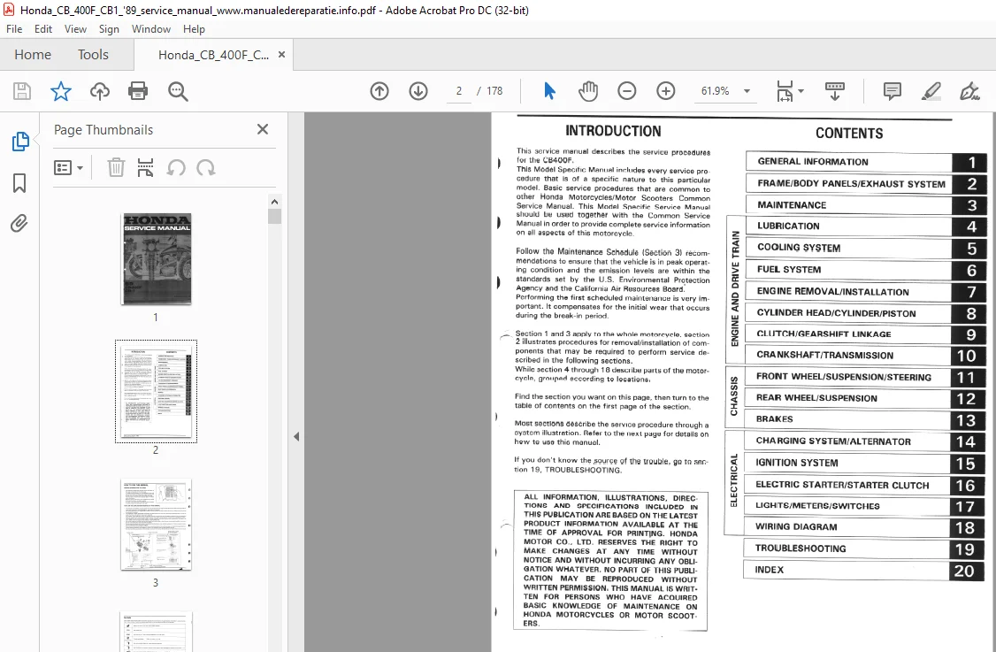Screen dimensions: 996x652
Task: Switch to the Tools tab
Action: pos(93,55)
